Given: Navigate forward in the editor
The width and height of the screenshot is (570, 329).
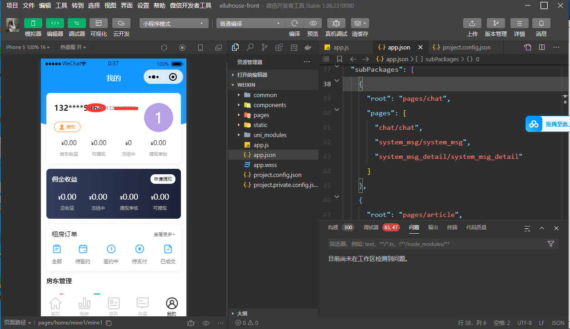Looking at the screenshot, I should 366,59.
